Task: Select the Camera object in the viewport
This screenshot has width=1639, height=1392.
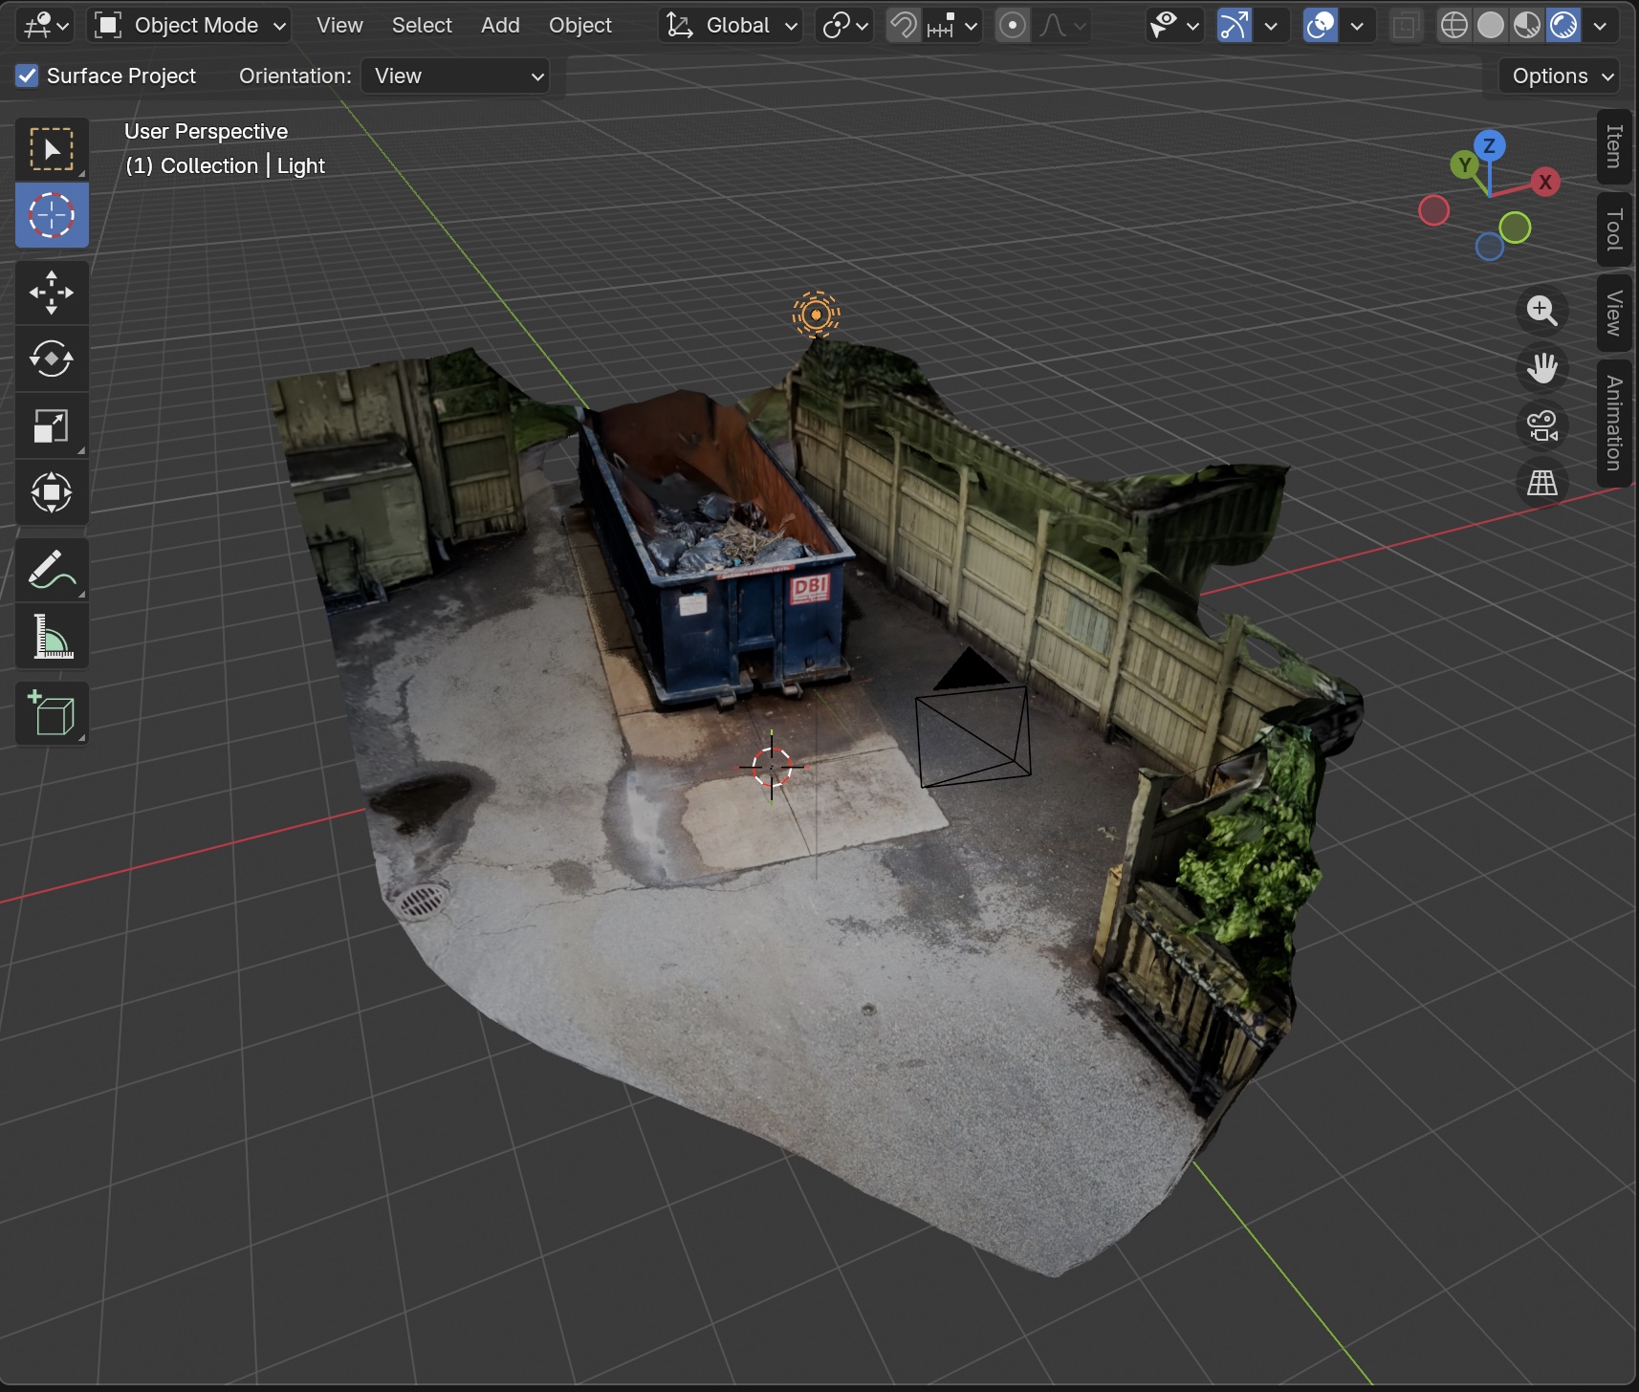Action: [973, 719]
